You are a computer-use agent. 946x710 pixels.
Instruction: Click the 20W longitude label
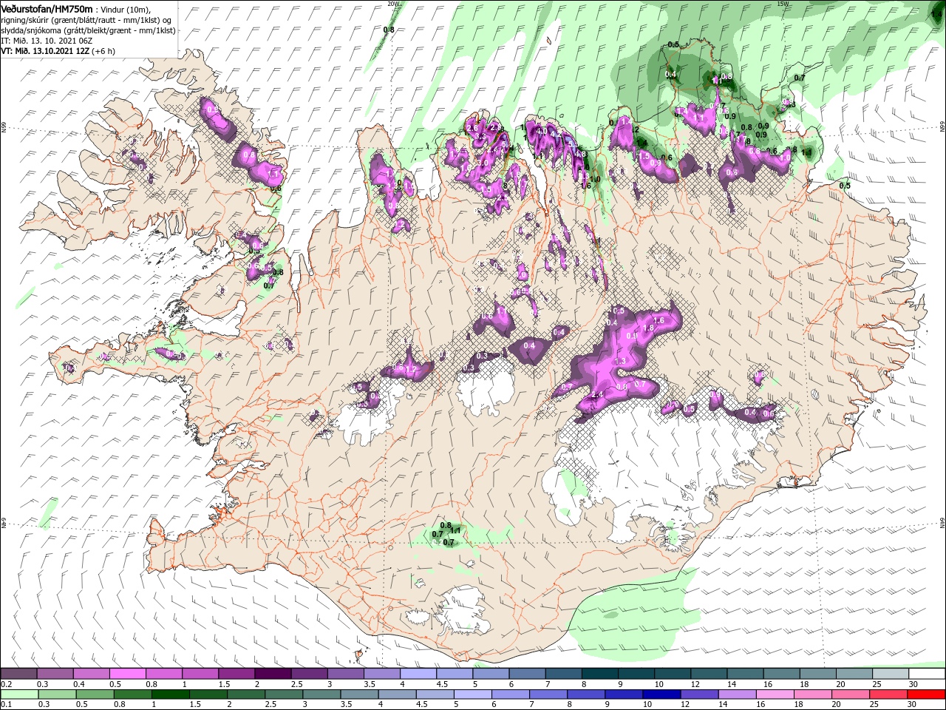(393, 4)
